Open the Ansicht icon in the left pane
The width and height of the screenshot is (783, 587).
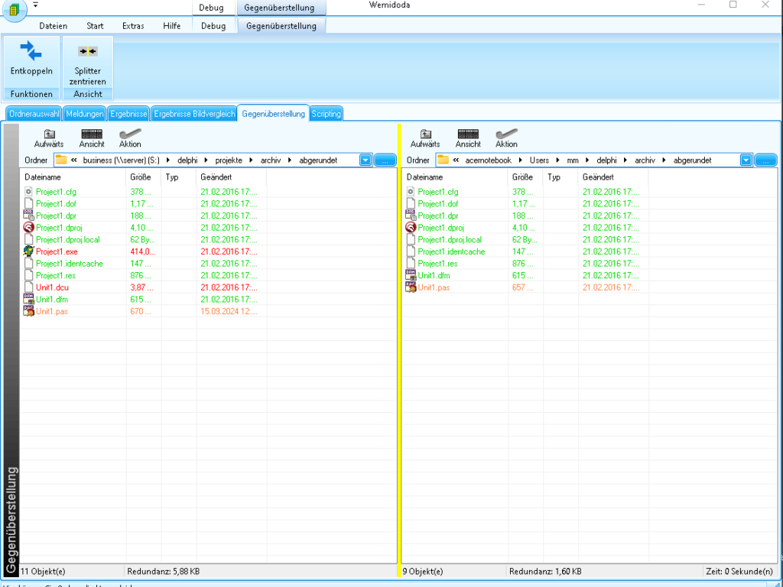92,135
